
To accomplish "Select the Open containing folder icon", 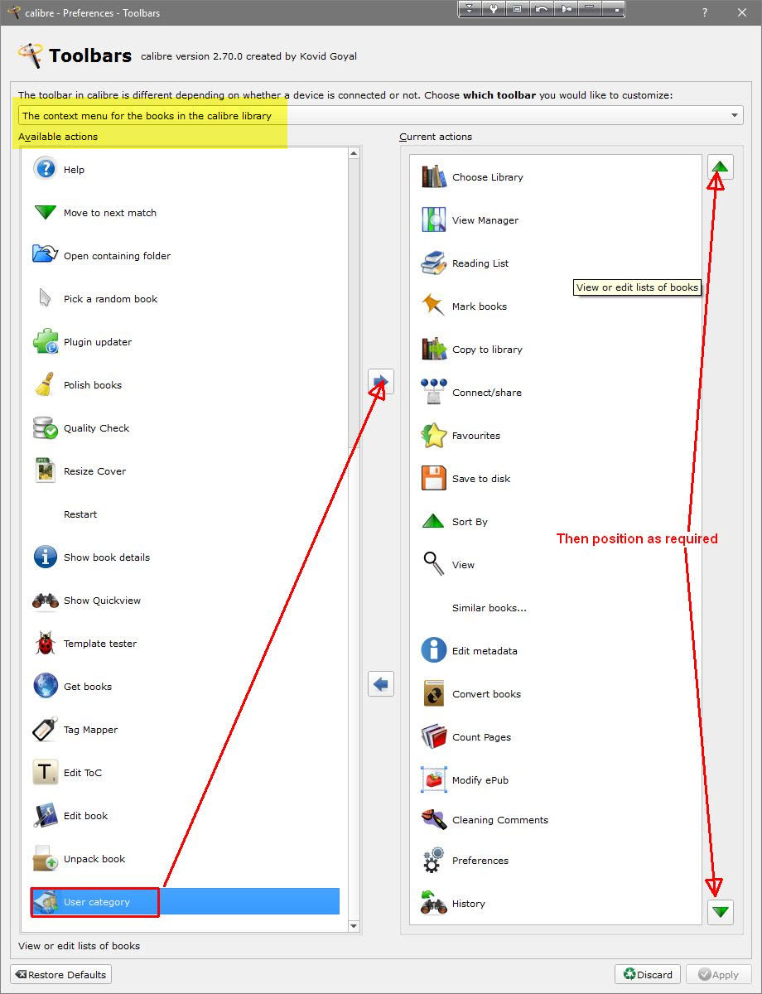I will (x=45, y=255).
